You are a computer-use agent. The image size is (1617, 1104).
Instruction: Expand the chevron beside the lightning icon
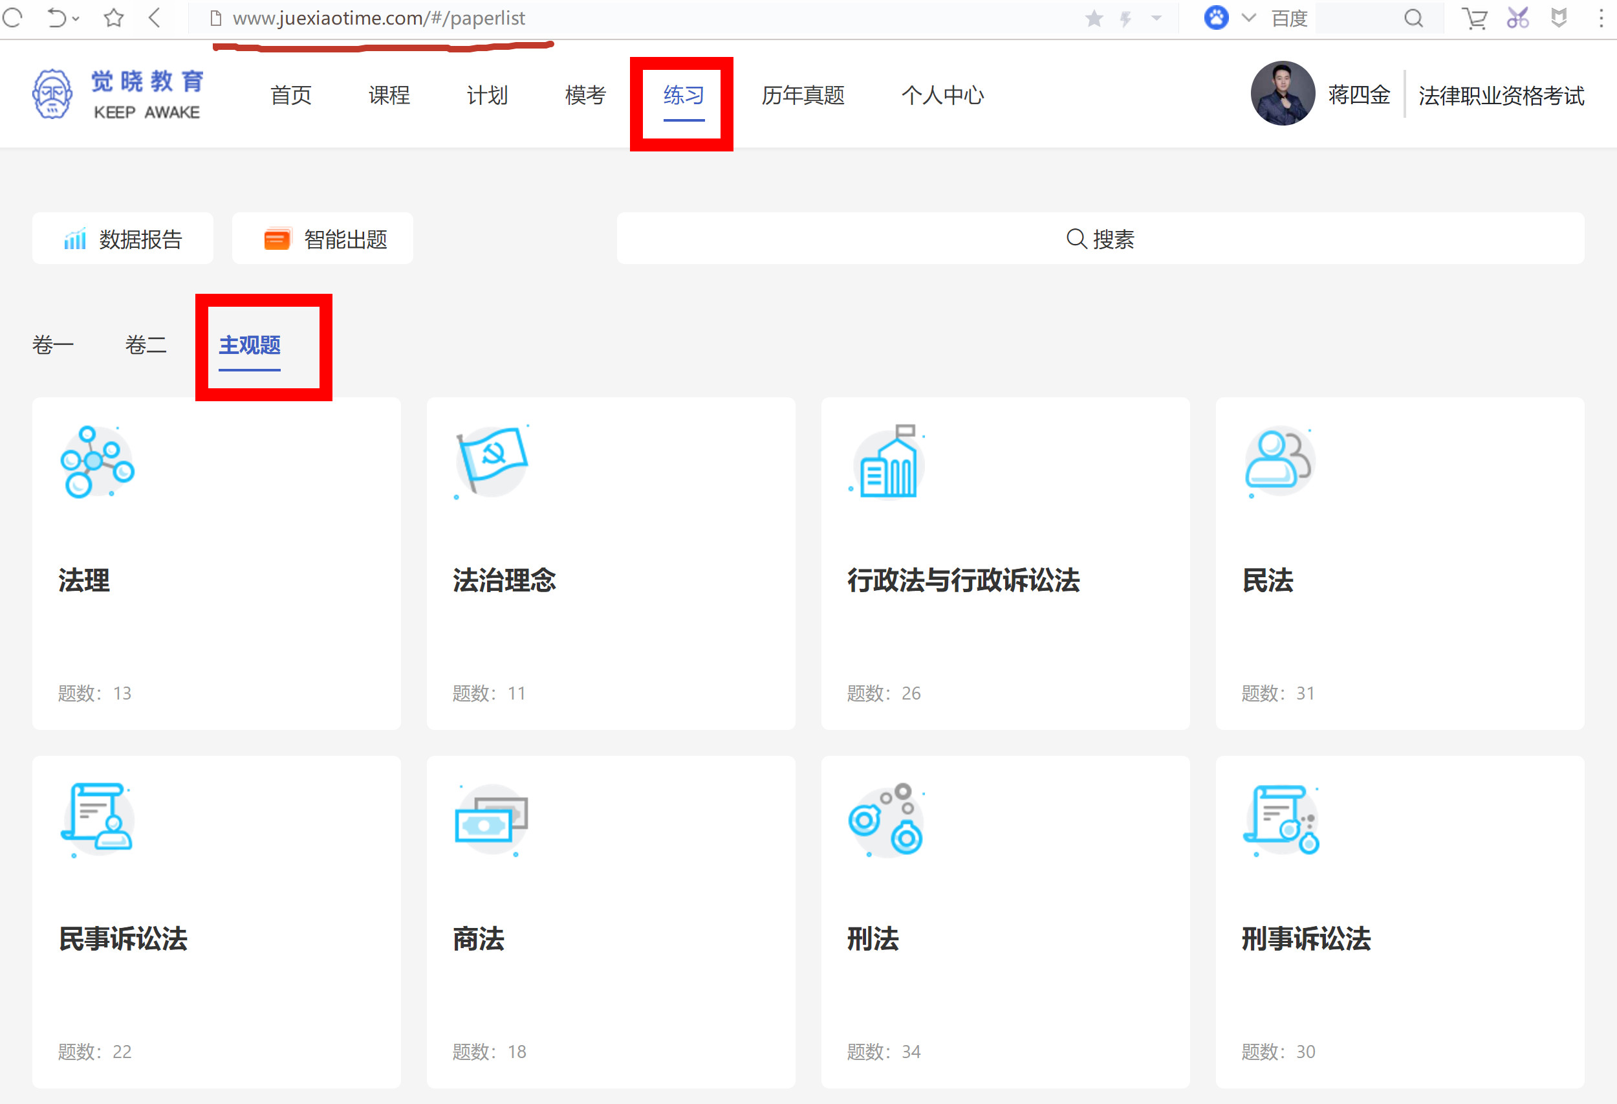point(1155,18)
